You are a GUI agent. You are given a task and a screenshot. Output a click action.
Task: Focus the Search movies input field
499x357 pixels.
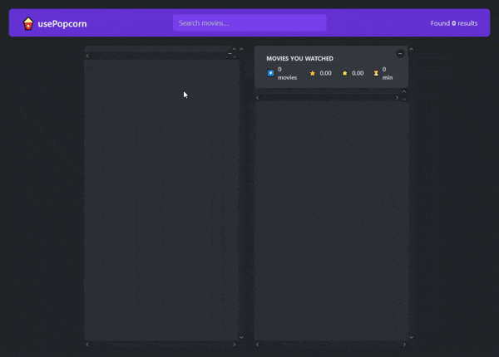[x=249, y=23]
